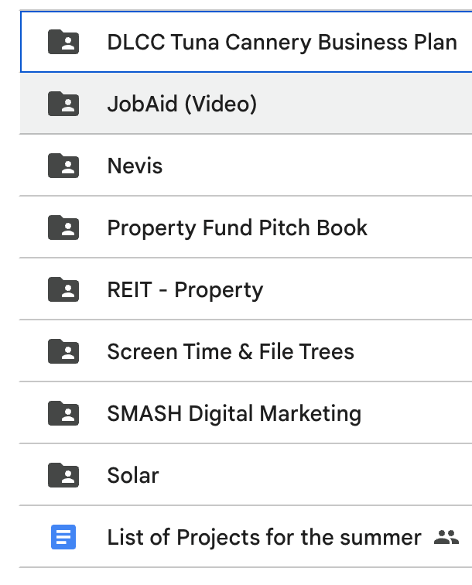Click the DLCC Tuna Cannery folder icon
The height and width of the screenshot is (585, 472).
pos(63,42)
